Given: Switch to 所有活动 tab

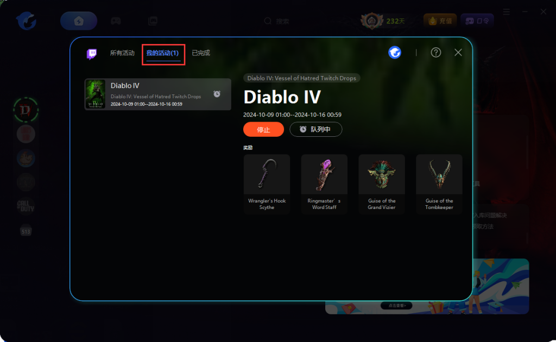Looking at the screenshot, I should 122,53.
